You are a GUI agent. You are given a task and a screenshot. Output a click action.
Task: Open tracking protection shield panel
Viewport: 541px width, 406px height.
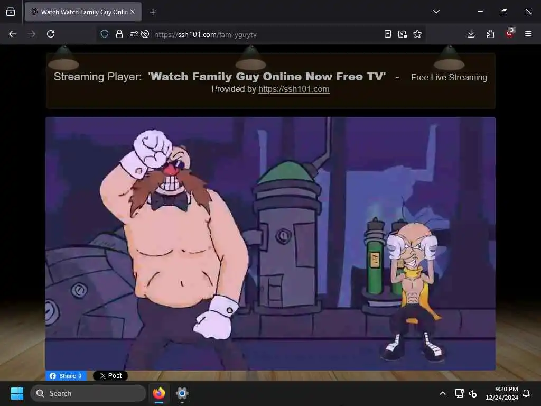point(105,34)
